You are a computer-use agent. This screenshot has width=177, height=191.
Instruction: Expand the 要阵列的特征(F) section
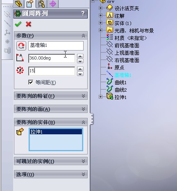(x=51, y=96)
